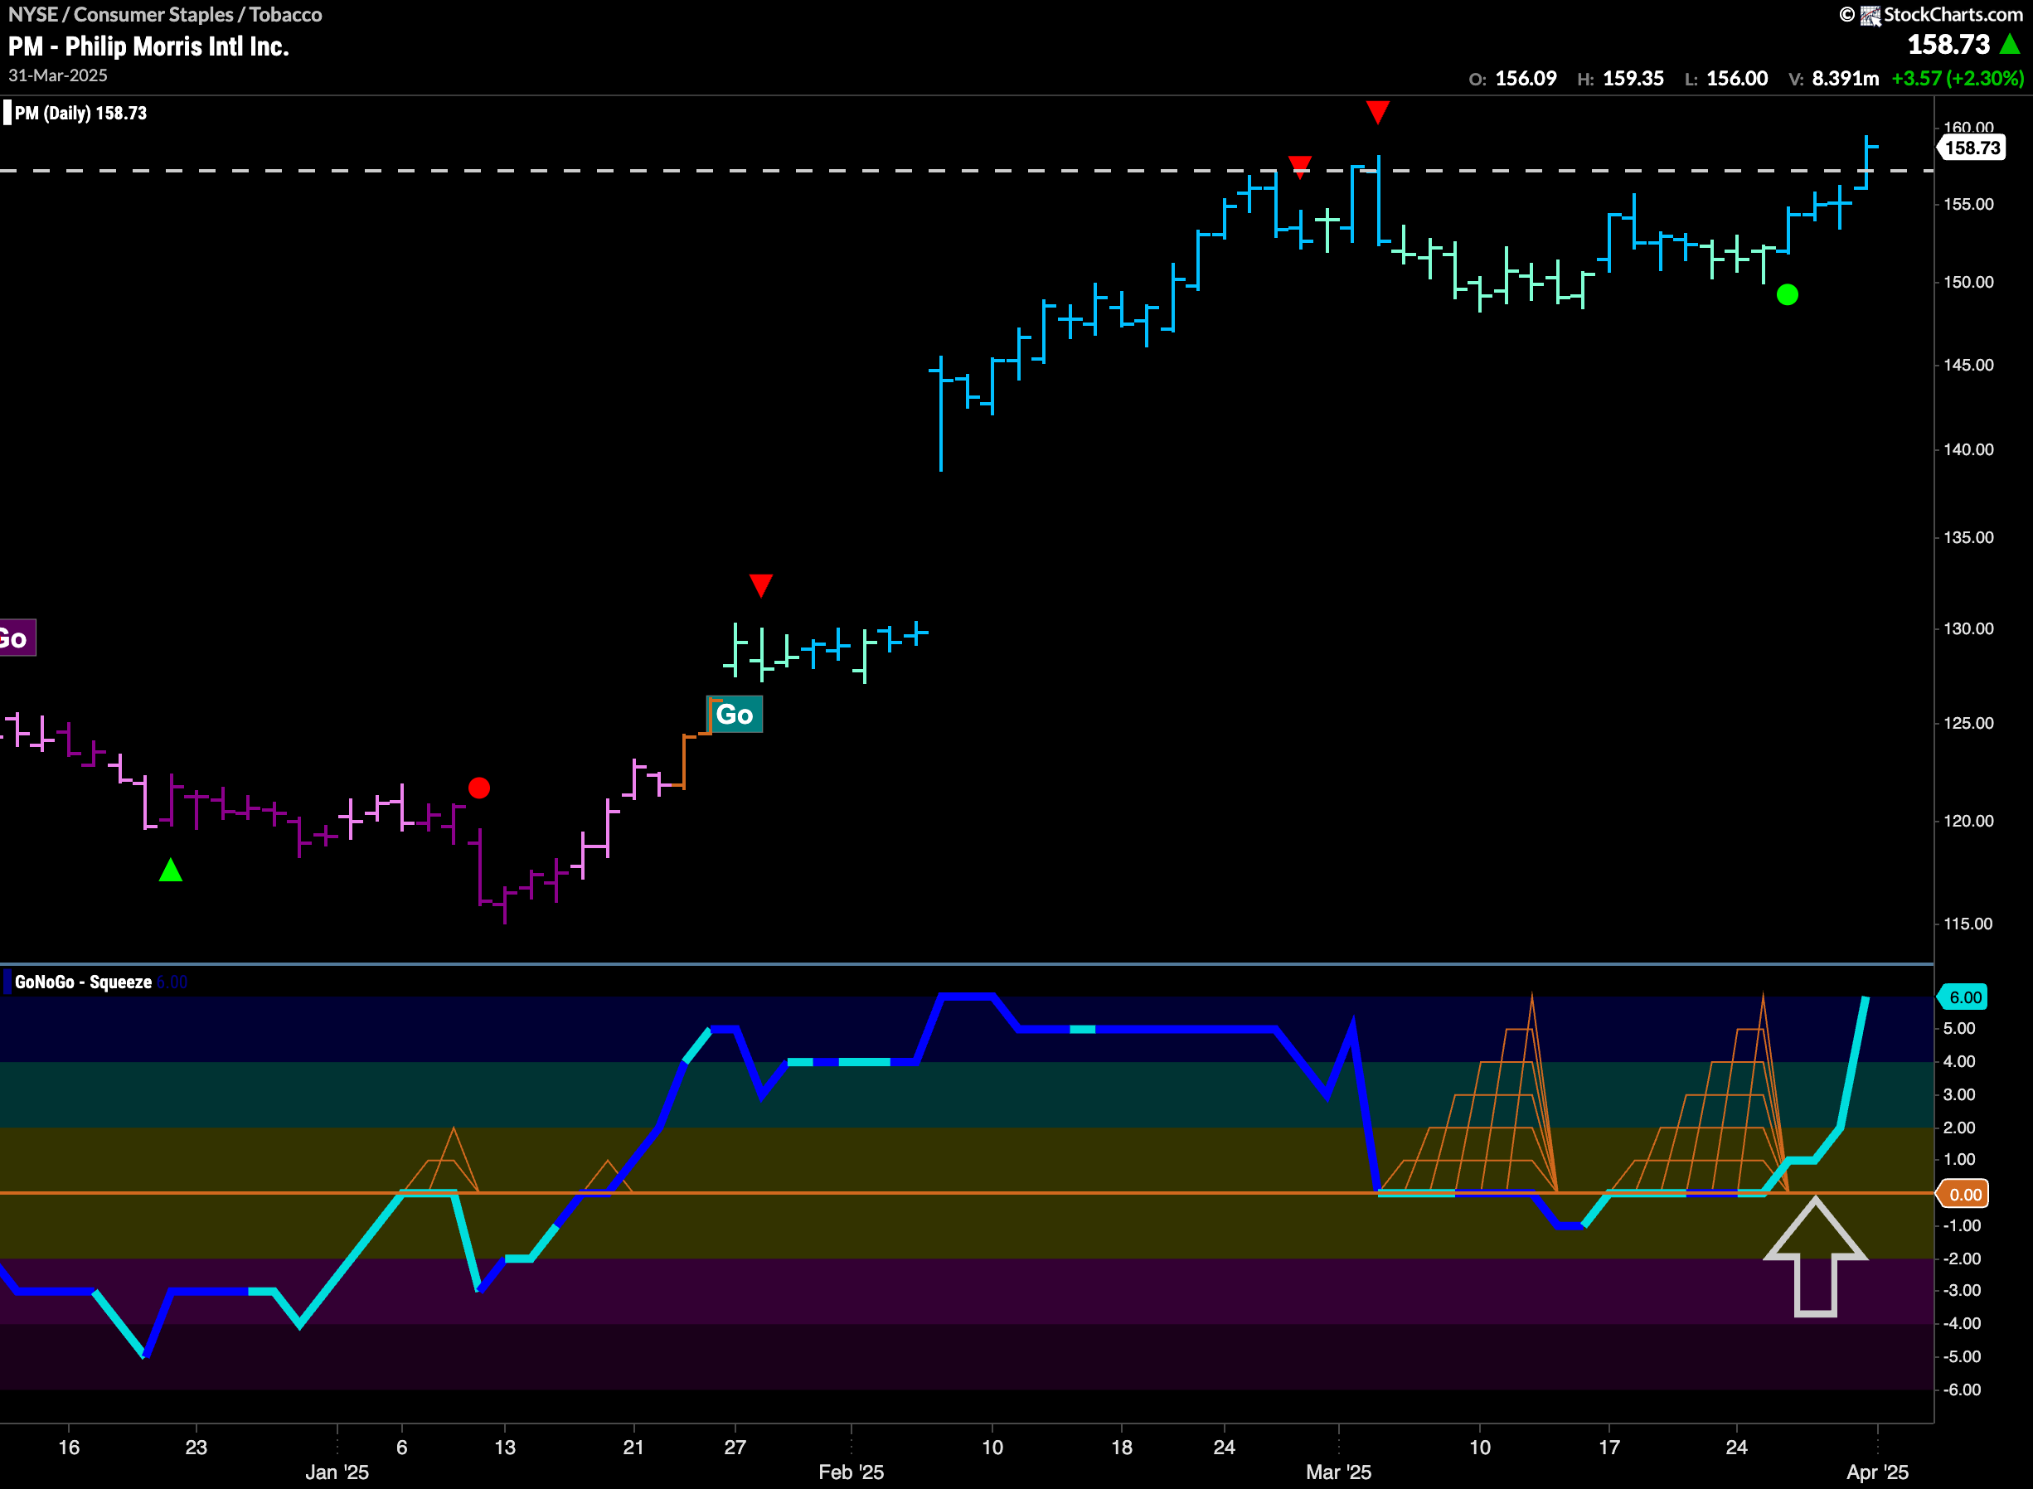Screen dimensions: 2033x1489
Task: Click the -6.00 oscillator axis label
Action: (1961, 1389)
